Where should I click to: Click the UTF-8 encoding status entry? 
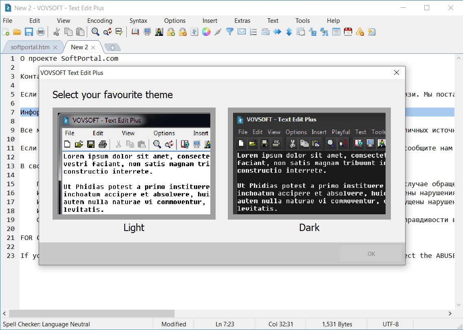point(390,324)
